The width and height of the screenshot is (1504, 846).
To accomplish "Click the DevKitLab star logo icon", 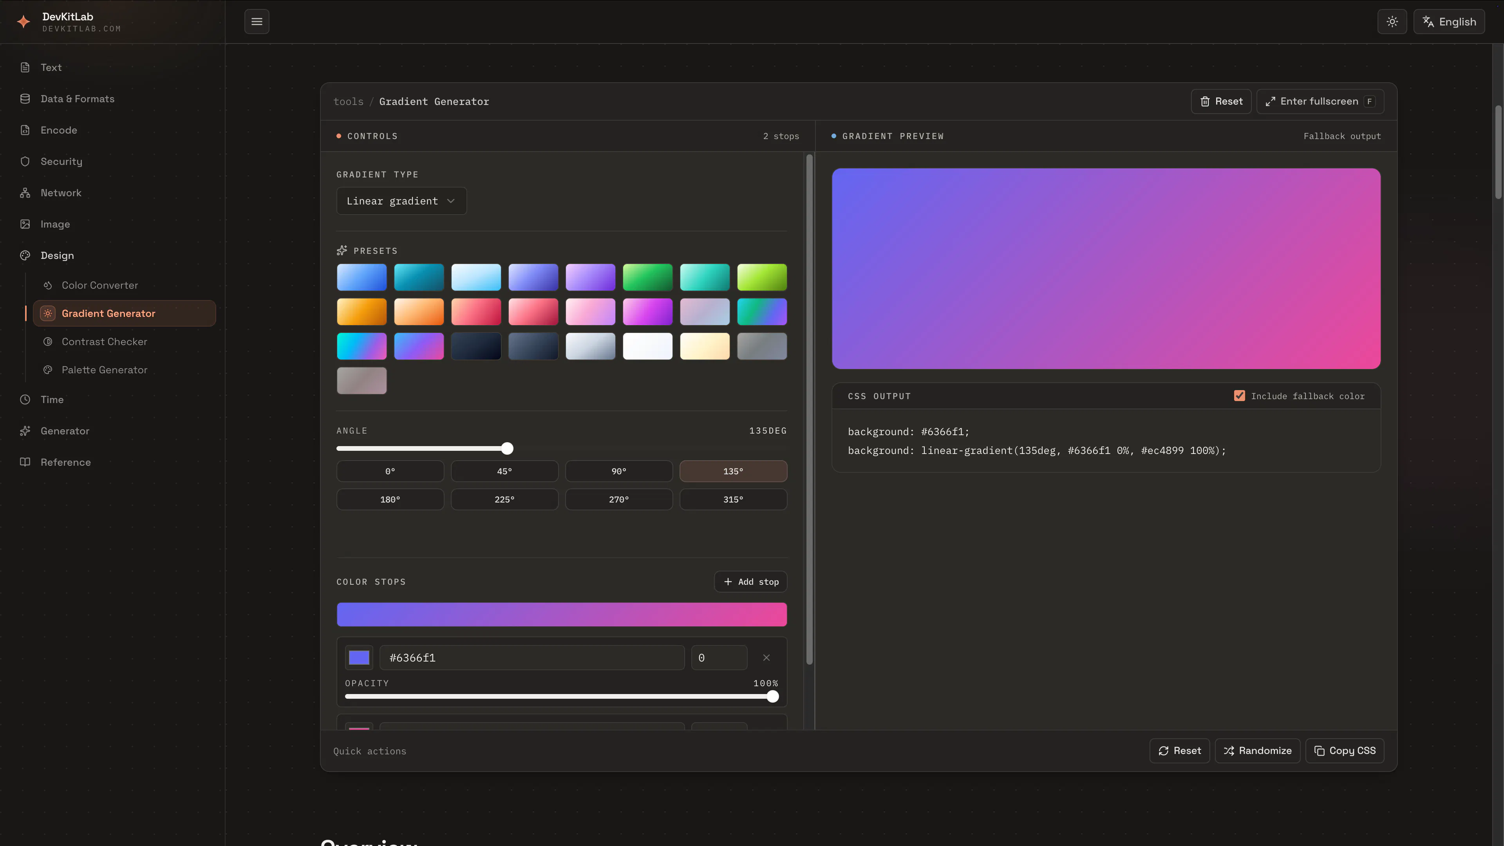I will pyautogui.click(x=23, y=22).
